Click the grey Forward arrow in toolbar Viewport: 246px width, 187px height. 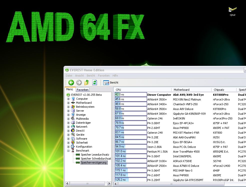coord(79,83)
